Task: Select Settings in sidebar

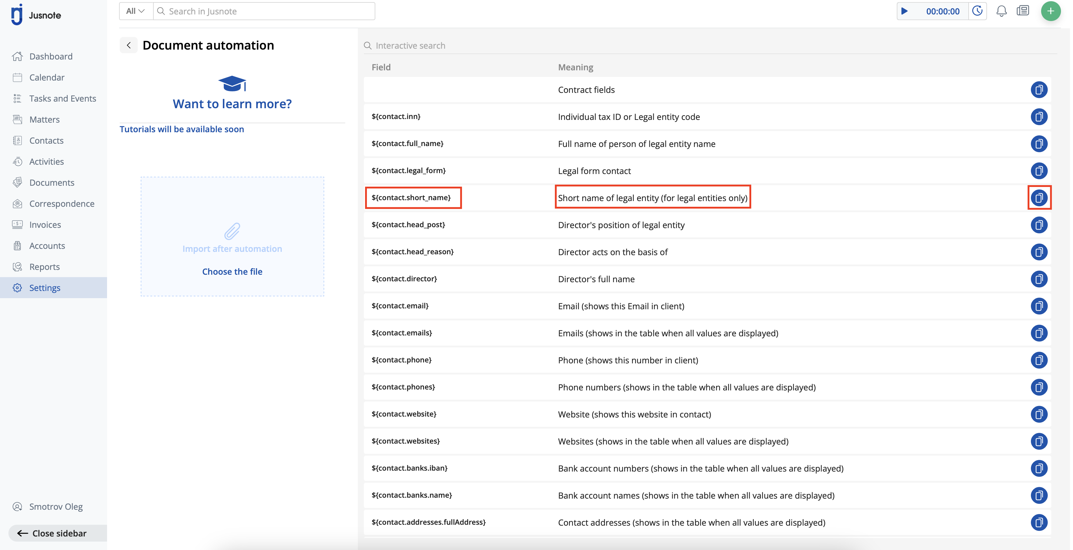Action: 53,288
